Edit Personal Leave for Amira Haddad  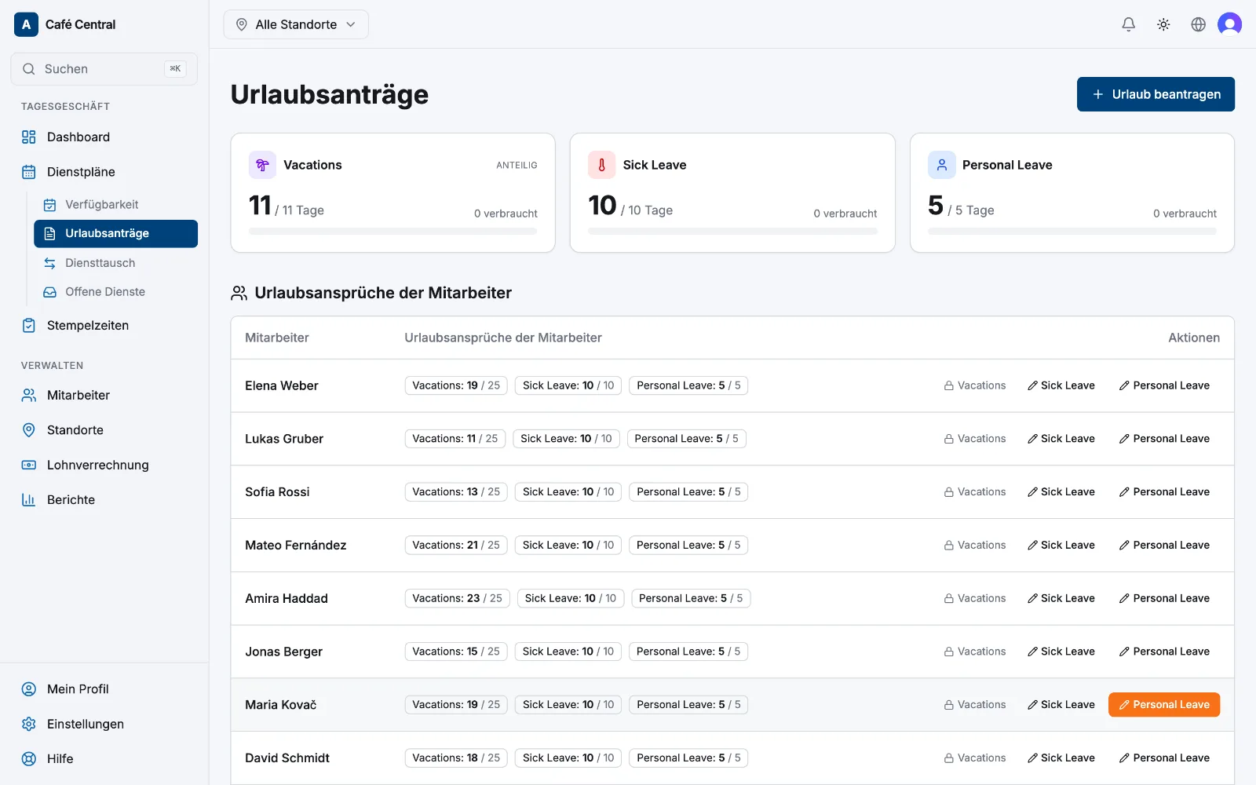tap(1164, 598)
